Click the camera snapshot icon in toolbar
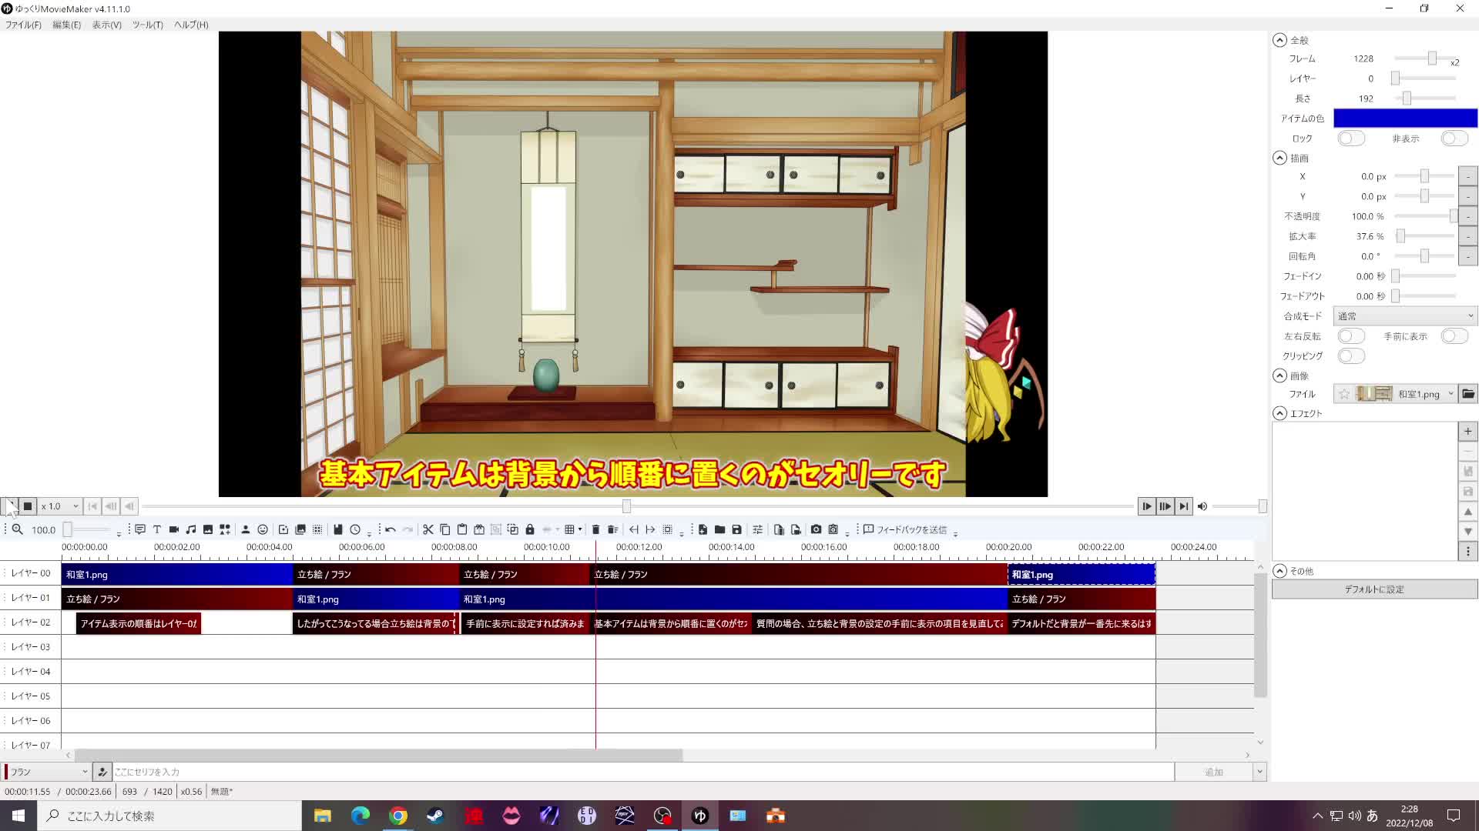 [x=816, y=529]
